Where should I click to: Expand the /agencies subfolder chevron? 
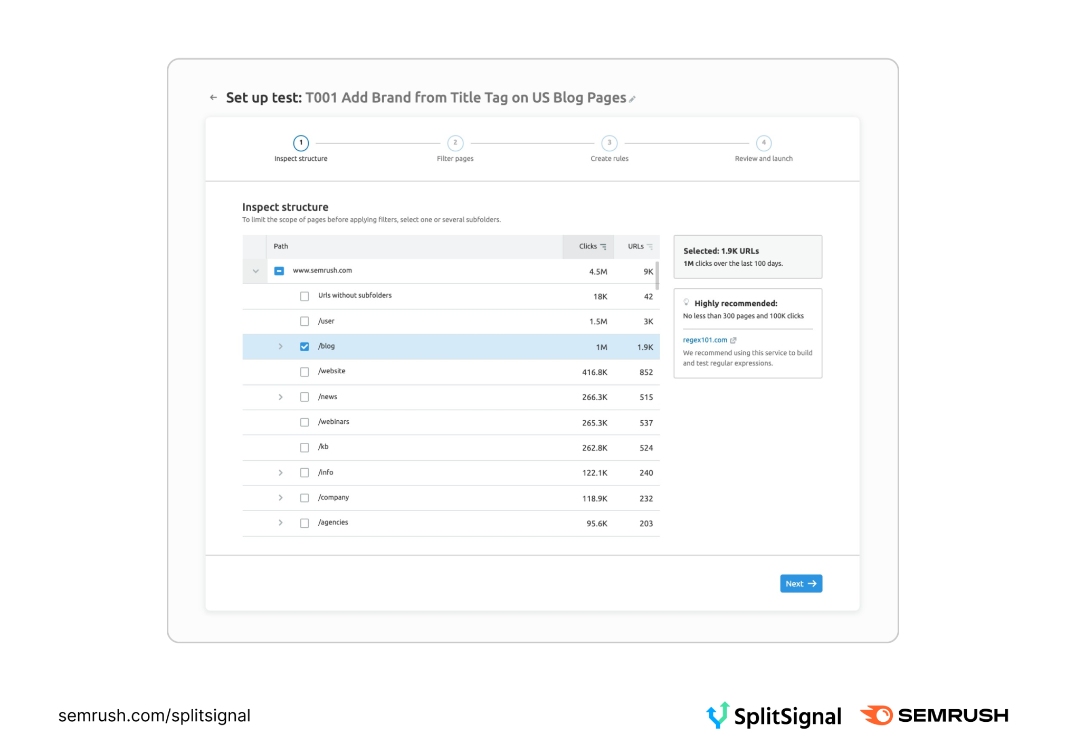pyautogui.click(x=281, y=523)
